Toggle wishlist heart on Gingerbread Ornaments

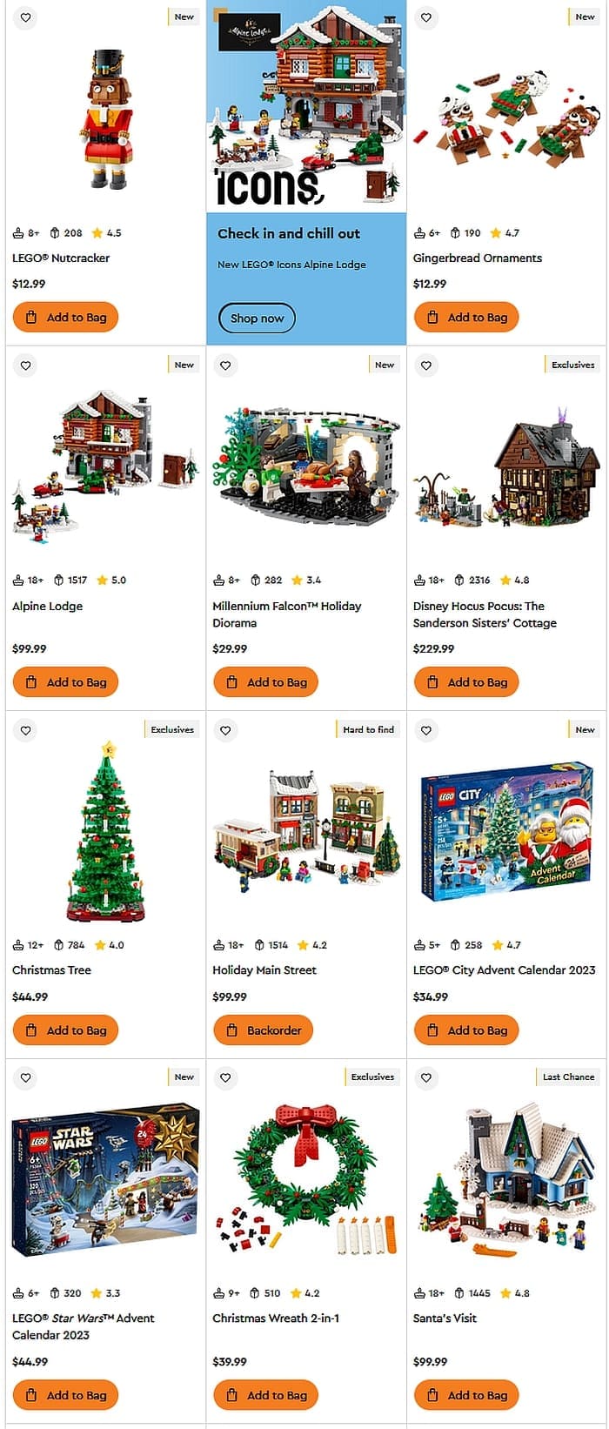tap(426, 17)
